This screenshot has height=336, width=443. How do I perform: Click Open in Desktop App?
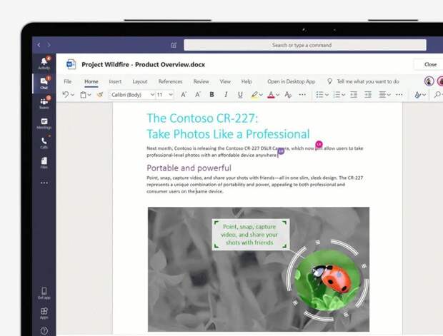click(x=291, y=81)
